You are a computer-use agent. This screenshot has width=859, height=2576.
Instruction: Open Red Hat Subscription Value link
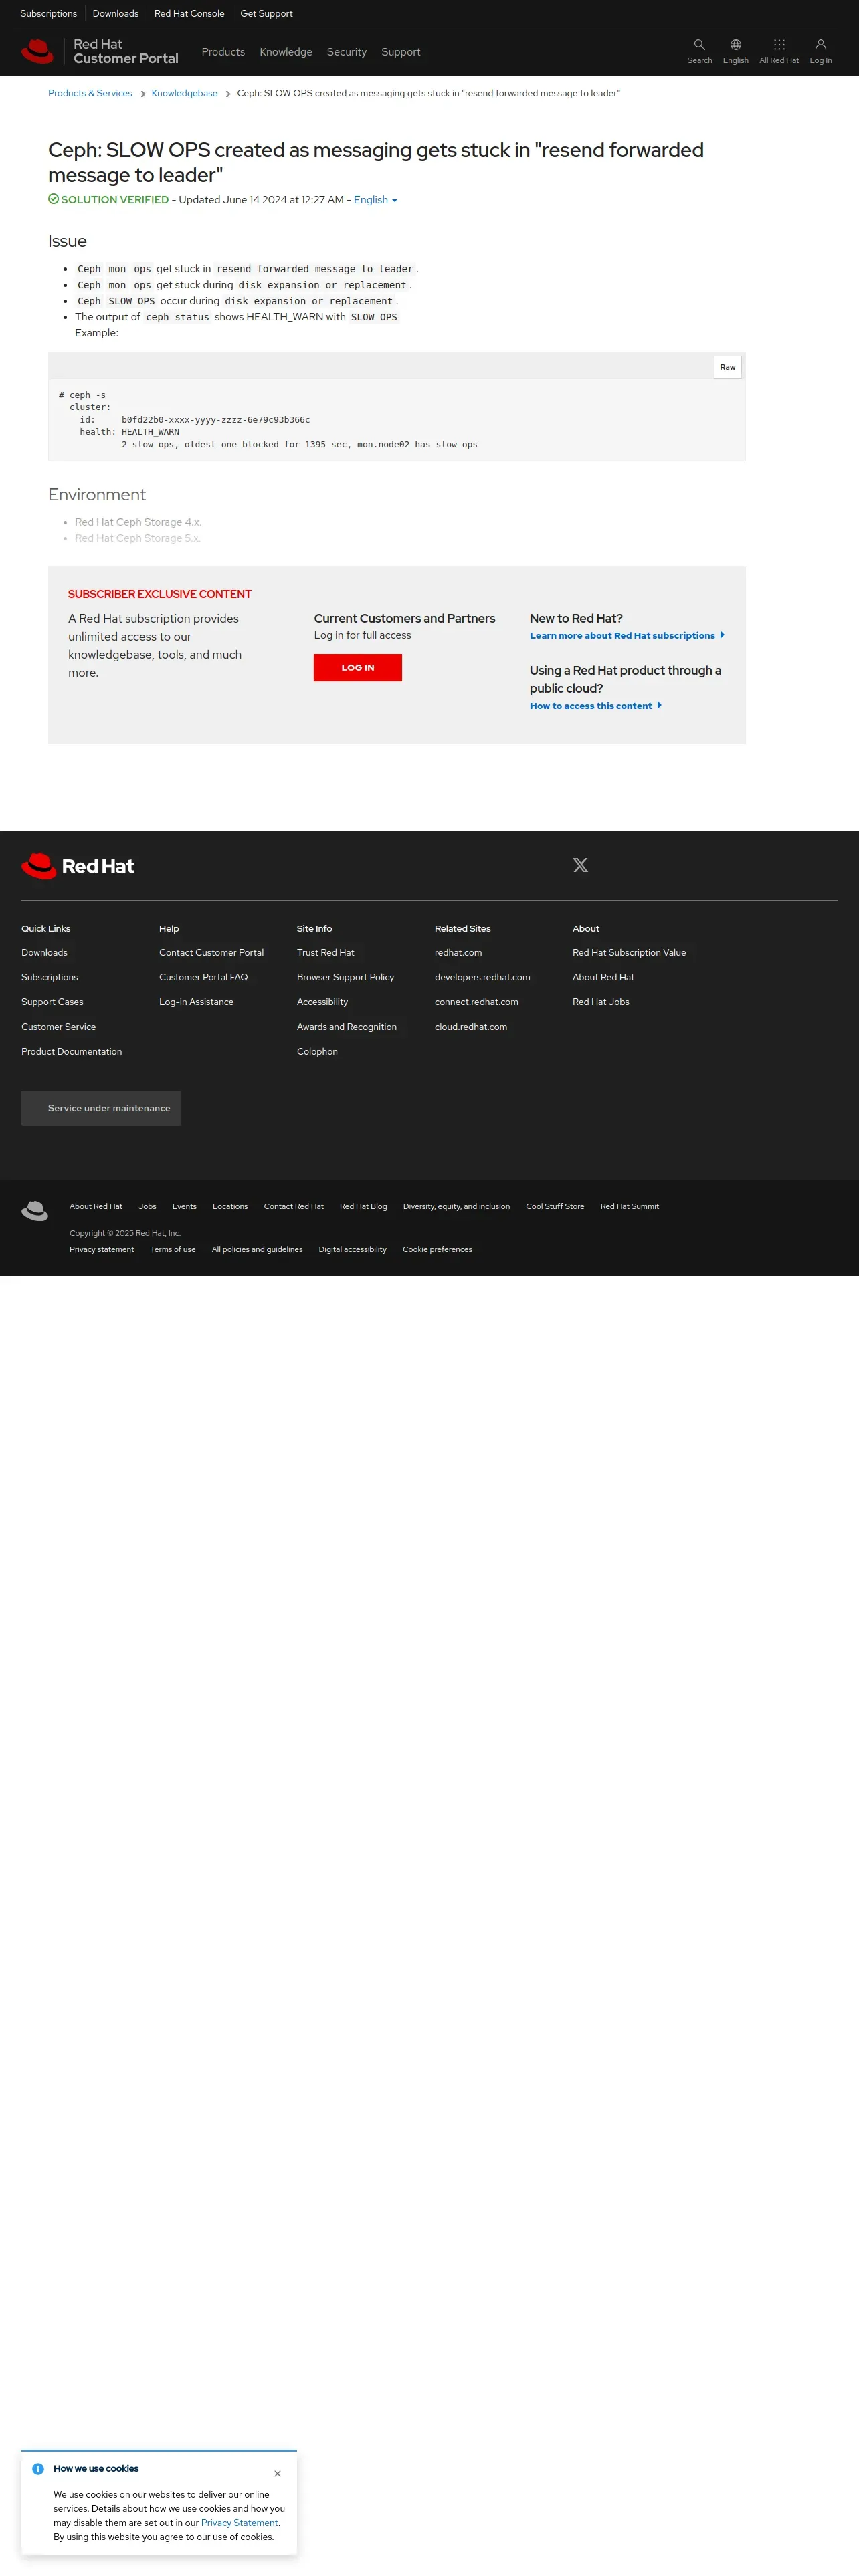click(x=629, y=953)
